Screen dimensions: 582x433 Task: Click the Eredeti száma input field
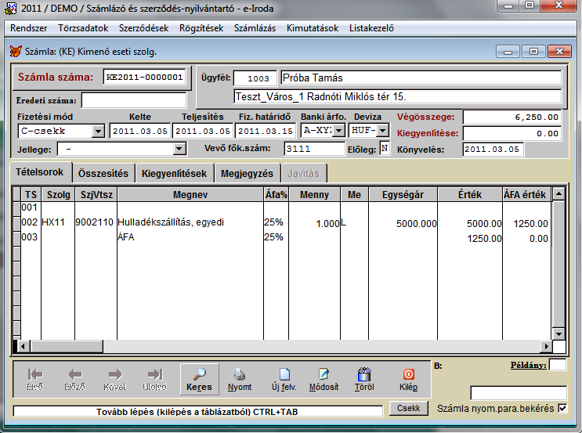[134, 100]
